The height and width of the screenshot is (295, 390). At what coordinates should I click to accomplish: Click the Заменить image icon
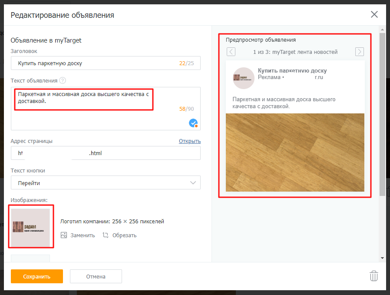coord(64,235)
